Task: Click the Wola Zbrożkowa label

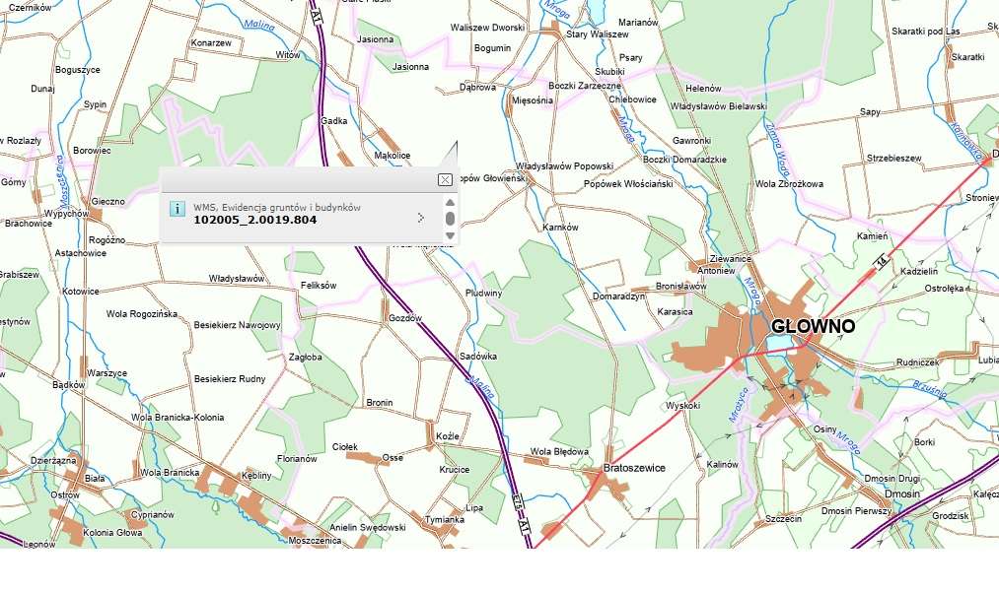Action: 789,184
